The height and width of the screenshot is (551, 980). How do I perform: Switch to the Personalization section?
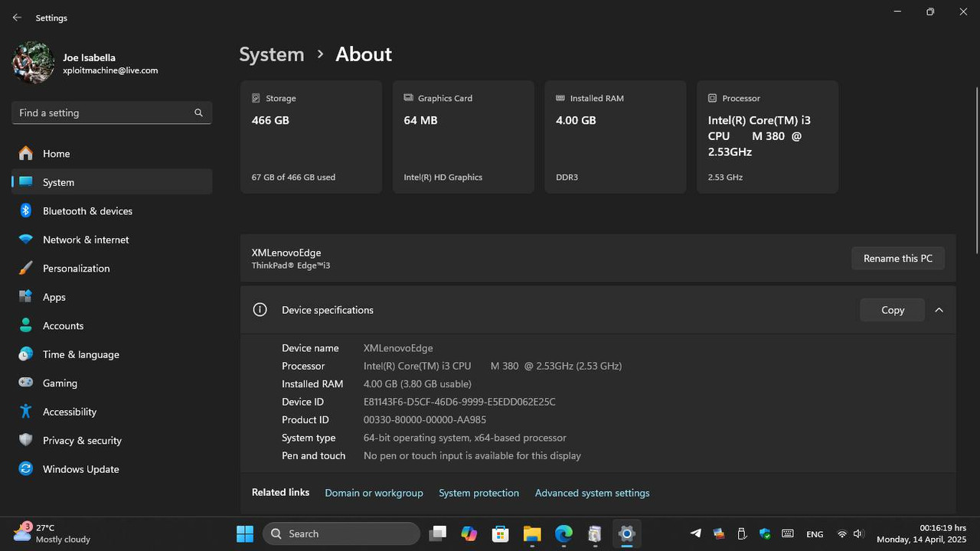click(x=76, y=268)
